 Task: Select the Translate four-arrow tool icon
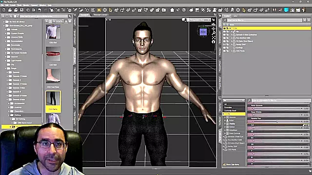pos(128,10)
